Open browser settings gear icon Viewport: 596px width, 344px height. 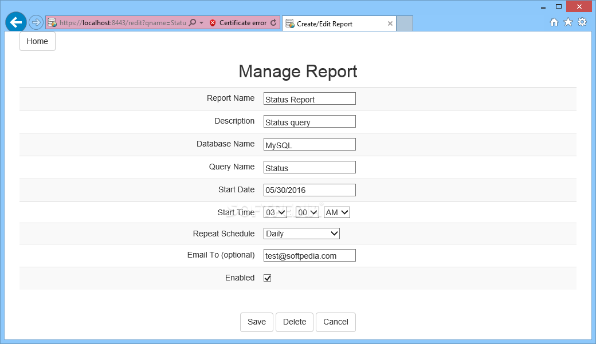coord(582,22)
